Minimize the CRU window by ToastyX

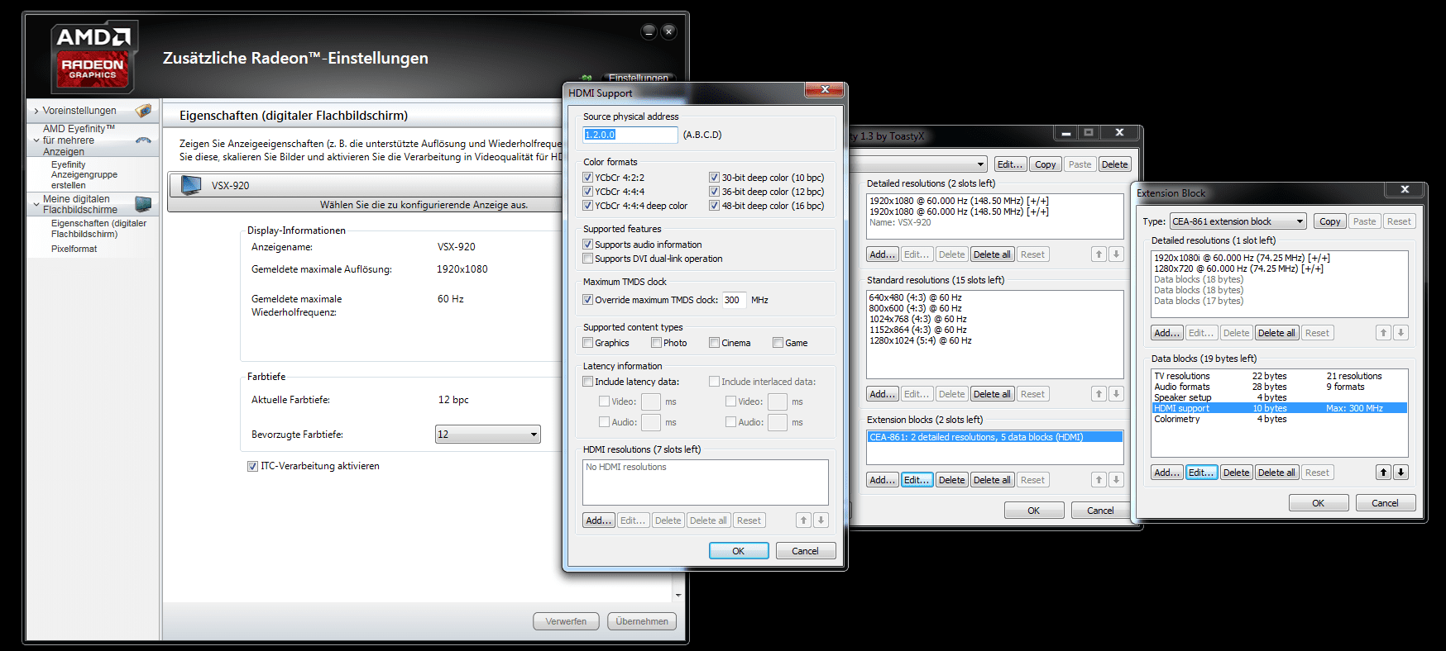(x=1065, y=132)
